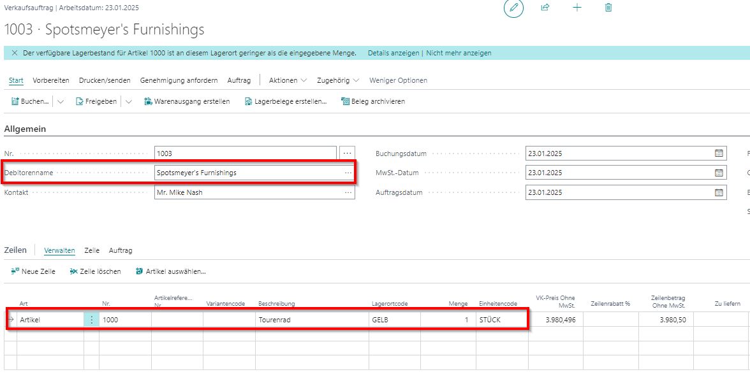This screenshot has height=379, width=750.
Task: Click the Lagerortcode cell GELB
Action: point(395,320)
